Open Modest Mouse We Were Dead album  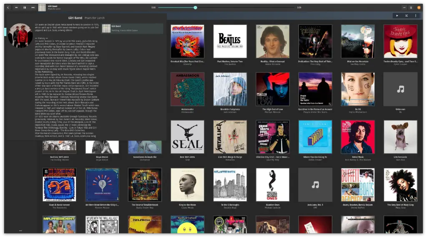point(102,185)
